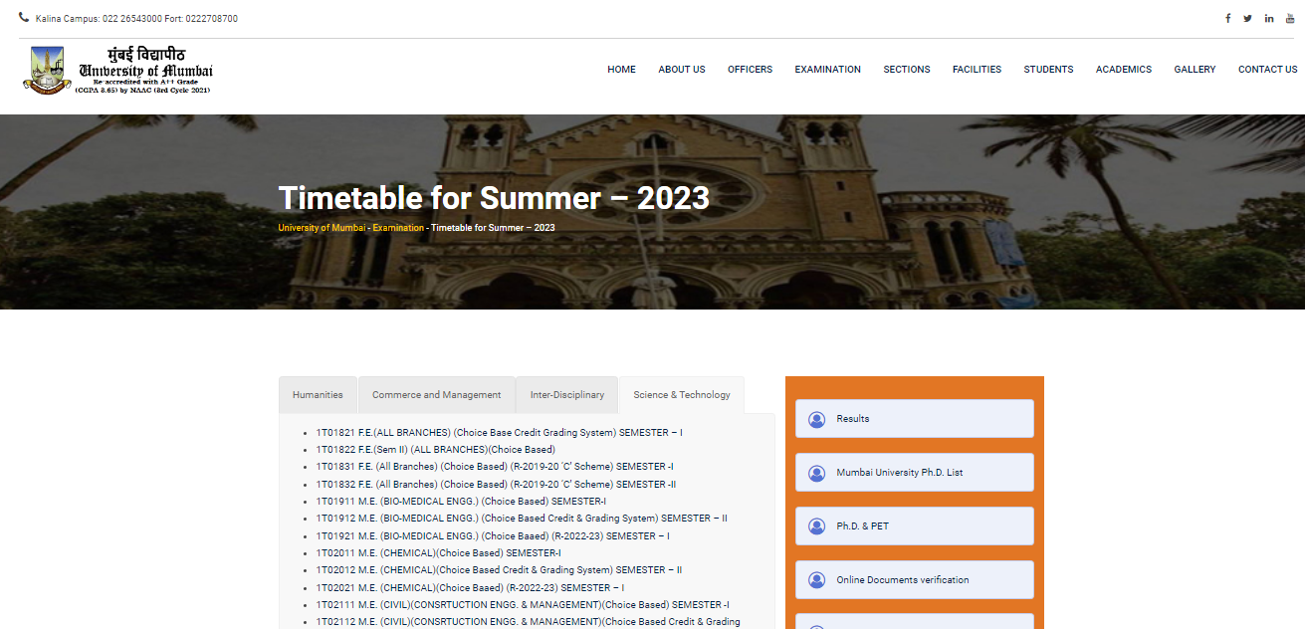
Task: Open the YouTube social icon
Action: coord(1290,18)
